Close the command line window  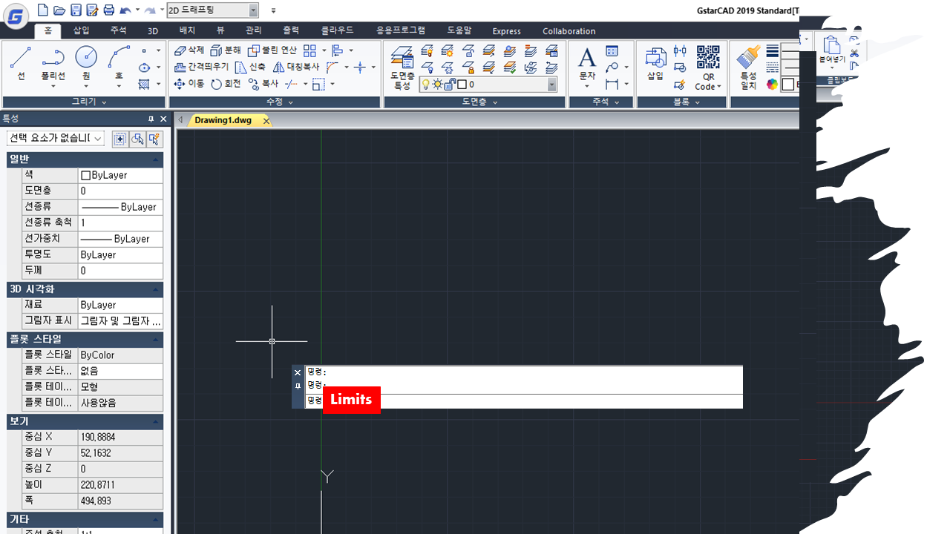tap(298, 372)
